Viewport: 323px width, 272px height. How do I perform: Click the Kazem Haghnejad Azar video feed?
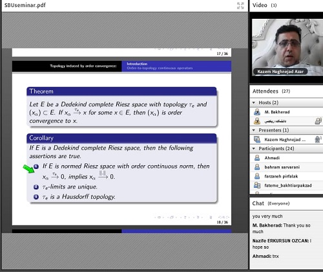click(x=287, y=47)
